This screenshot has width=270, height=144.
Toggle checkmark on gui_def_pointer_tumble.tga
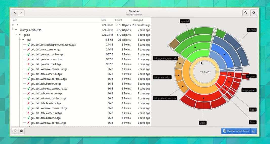[29, 54]
